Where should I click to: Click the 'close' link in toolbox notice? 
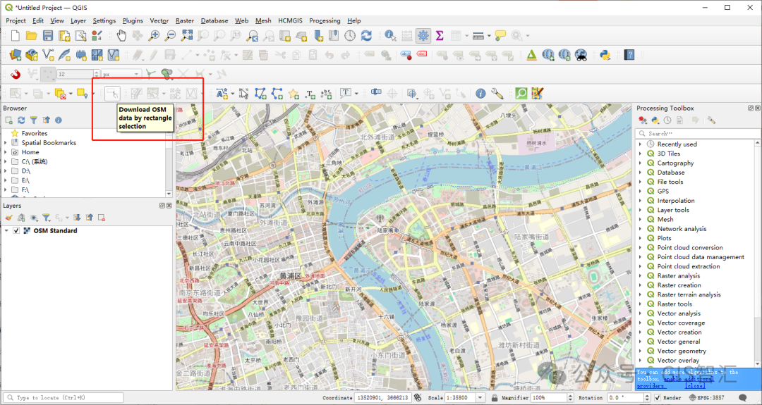[695, 386]
